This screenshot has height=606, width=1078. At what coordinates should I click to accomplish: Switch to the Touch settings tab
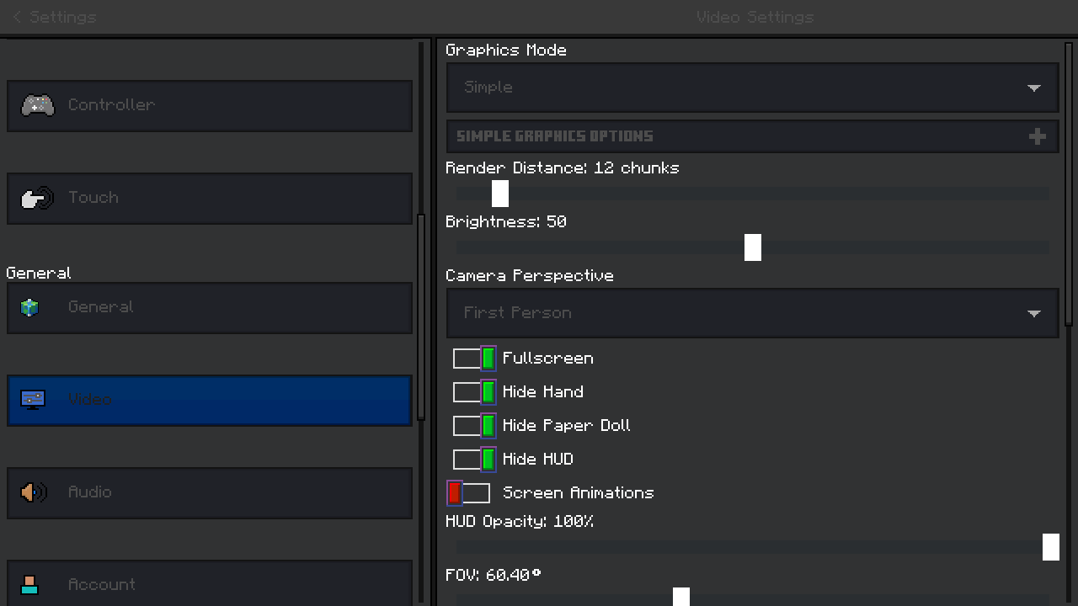click(x=210, y=199)
